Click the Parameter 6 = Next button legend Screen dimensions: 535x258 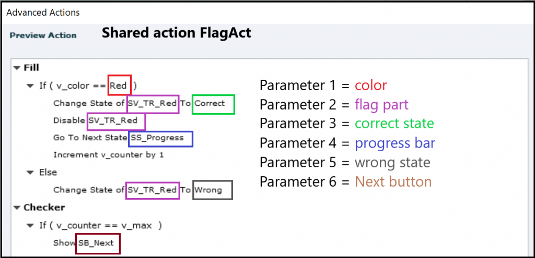(x=346, y=182)
